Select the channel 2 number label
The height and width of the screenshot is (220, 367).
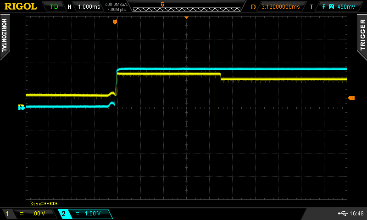[63, 214]
